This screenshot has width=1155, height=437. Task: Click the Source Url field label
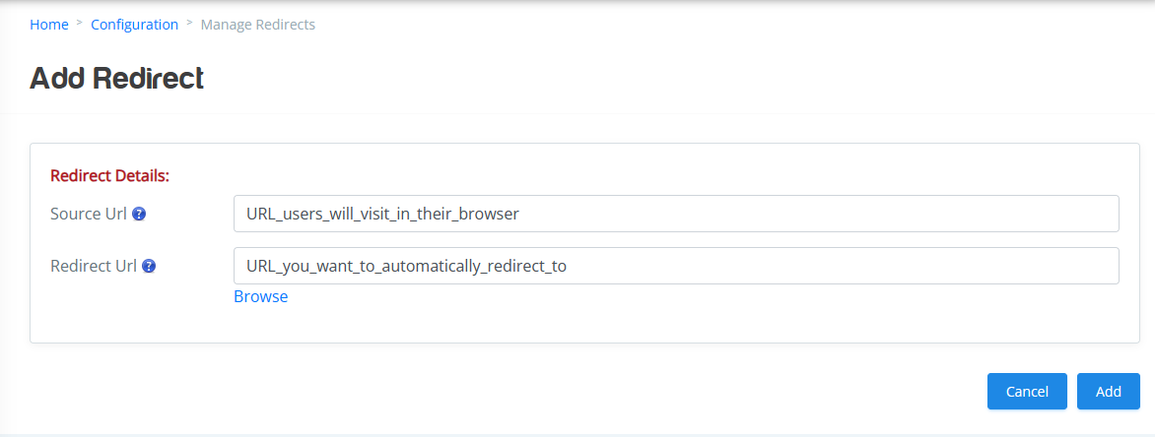click(89, 215)
